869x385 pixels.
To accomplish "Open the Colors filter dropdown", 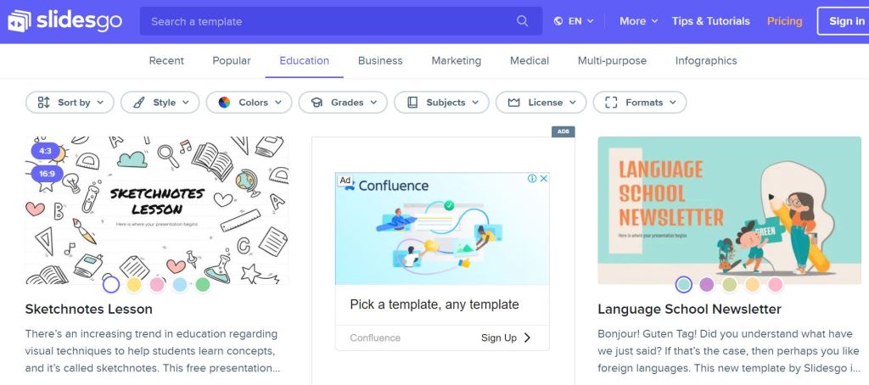I will [249, 103].
